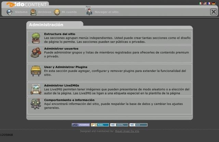This screenshot has height=142, width=219.
Task: Click the idoCONTENT logo
Action: [x=26, y=4]
